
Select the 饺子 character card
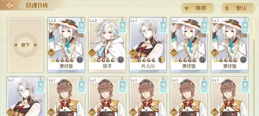pyautogui.click(x=107, y=45)
